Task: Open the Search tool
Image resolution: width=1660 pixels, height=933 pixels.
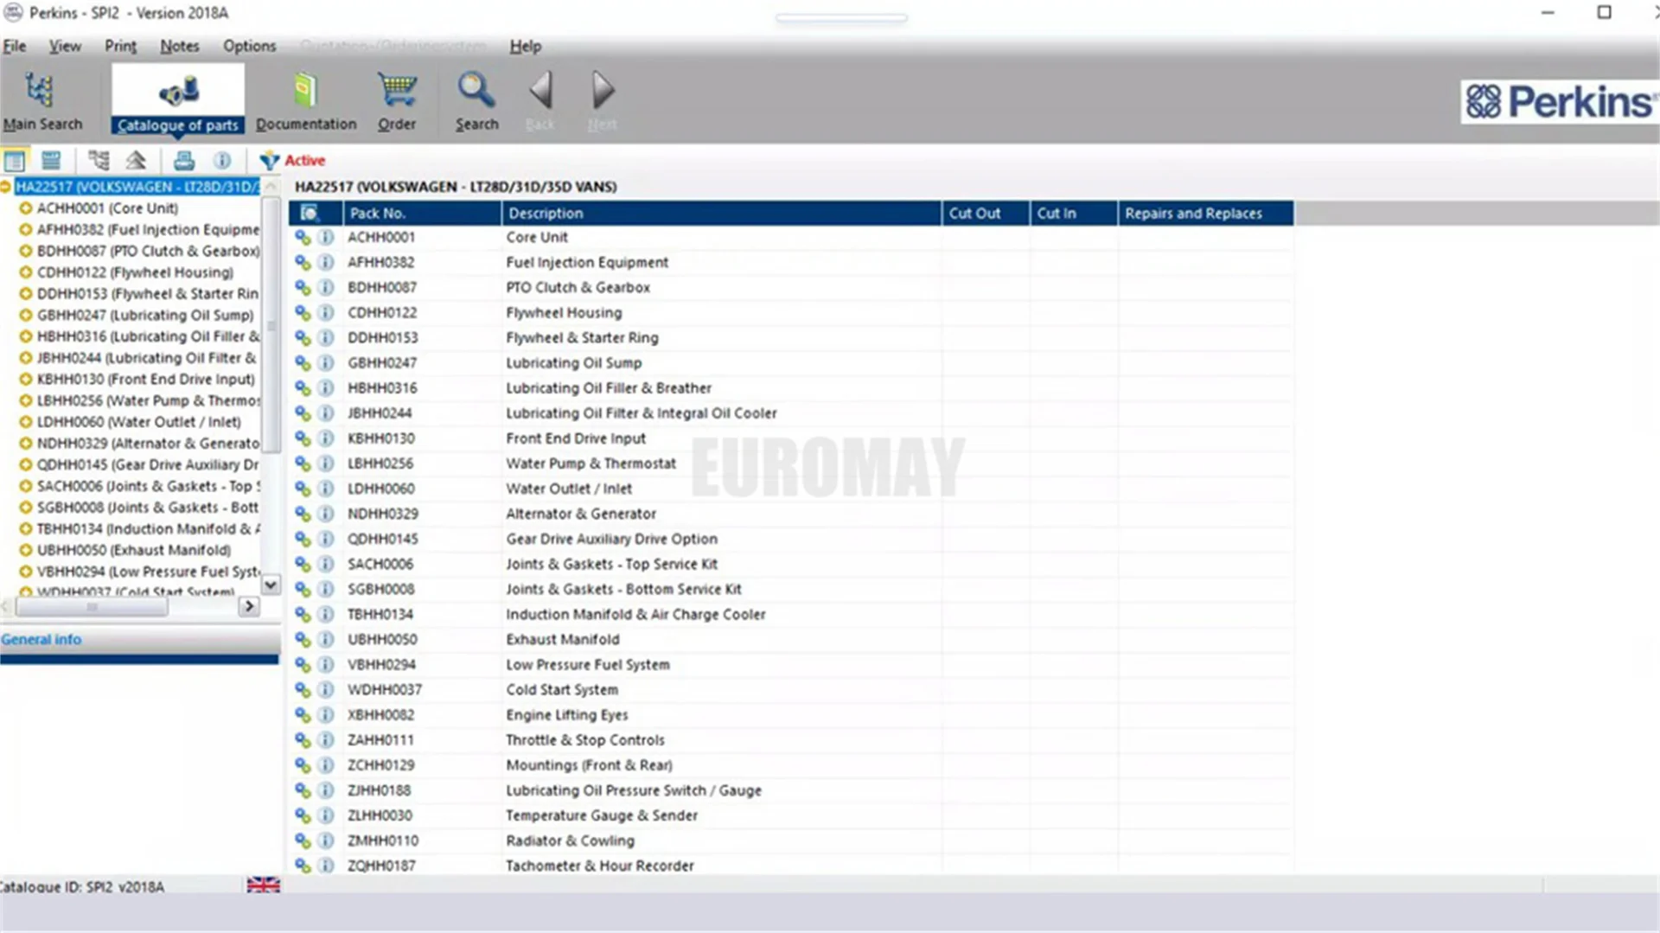Action: point(476,98)
